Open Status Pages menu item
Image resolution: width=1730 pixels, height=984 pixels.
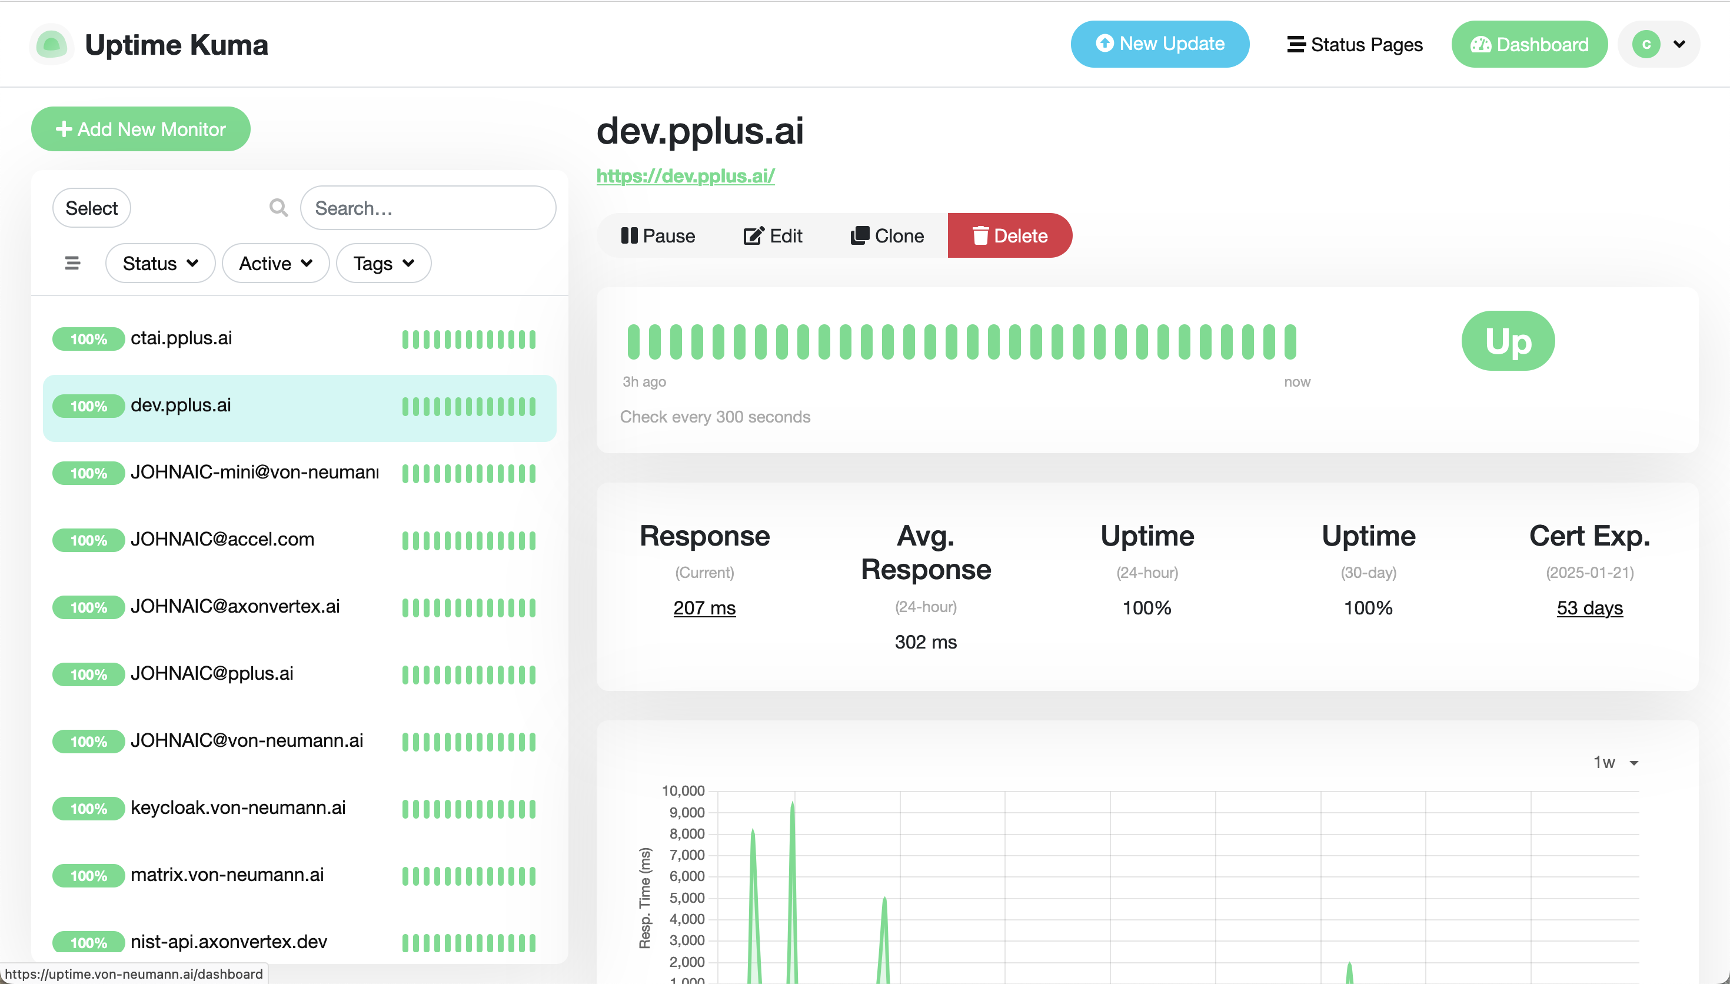click(1355, 45)
